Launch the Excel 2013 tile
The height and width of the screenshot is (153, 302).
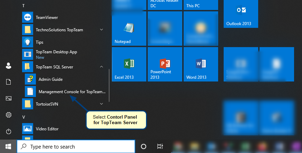point(129,64)
